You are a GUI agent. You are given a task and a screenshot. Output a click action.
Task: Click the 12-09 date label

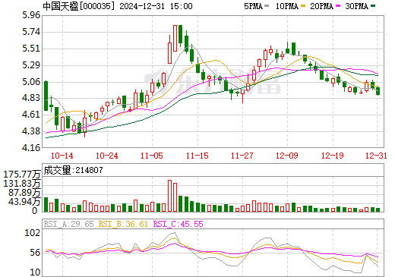[x=287, y=156]
